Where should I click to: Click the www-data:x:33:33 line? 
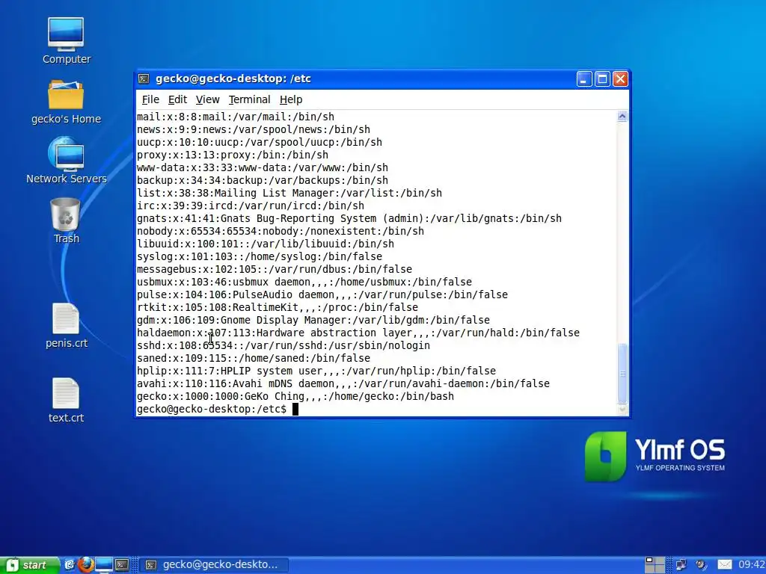[x=263, y=167]
